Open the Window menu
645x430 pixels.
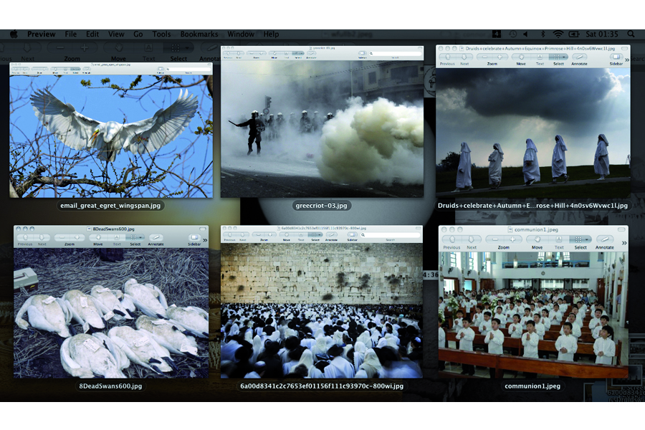coord(241,34)
